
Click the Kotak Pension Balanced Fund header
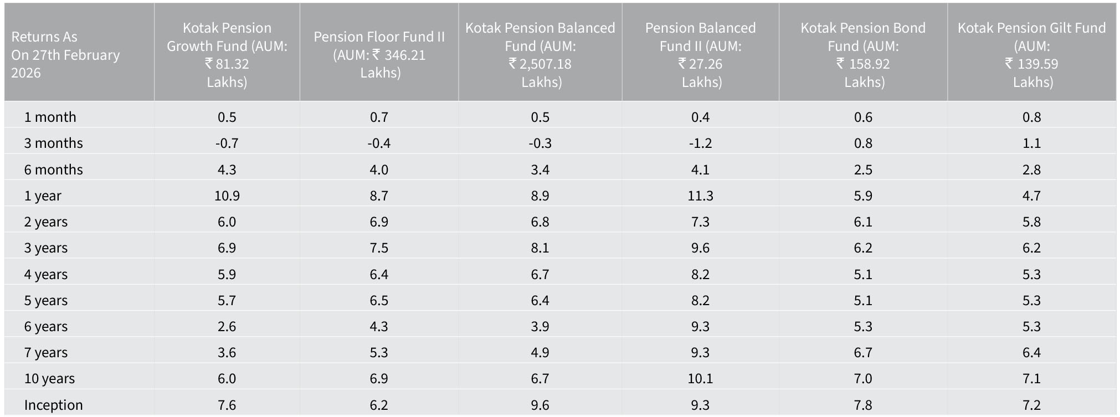pos(540,54)
